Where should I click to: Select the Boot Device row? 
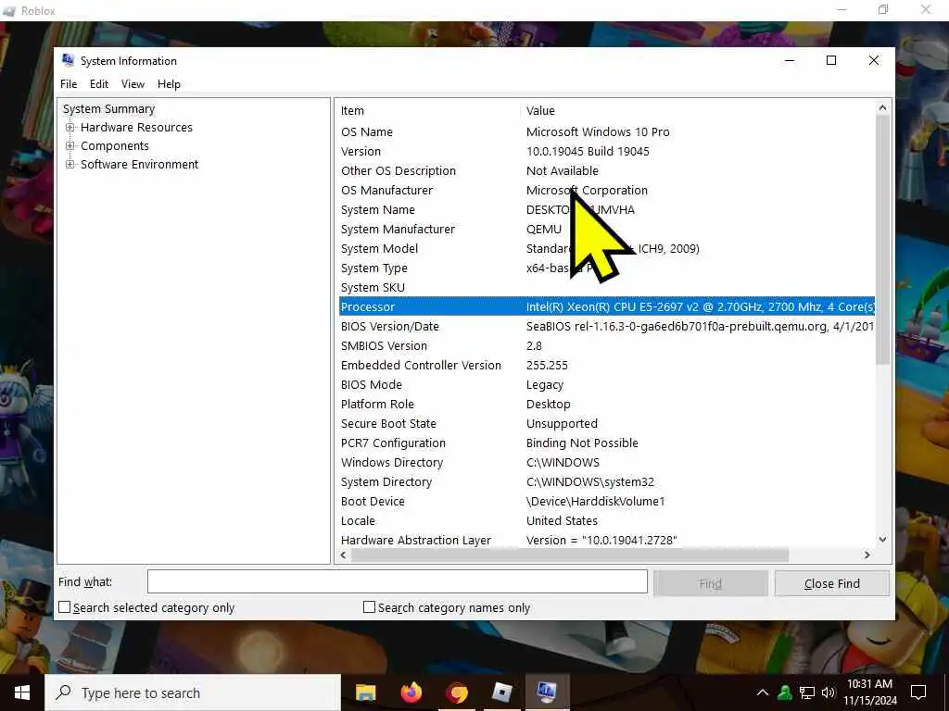607,501
